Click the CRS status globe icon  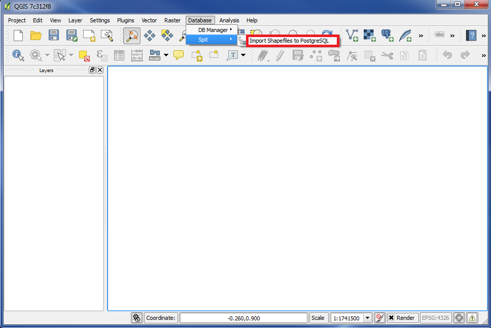(459, 318)
